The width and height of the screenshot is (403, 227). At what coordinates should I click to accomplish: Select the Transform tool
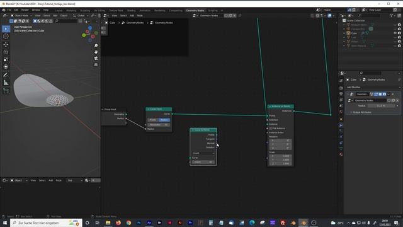click(6, 67)
